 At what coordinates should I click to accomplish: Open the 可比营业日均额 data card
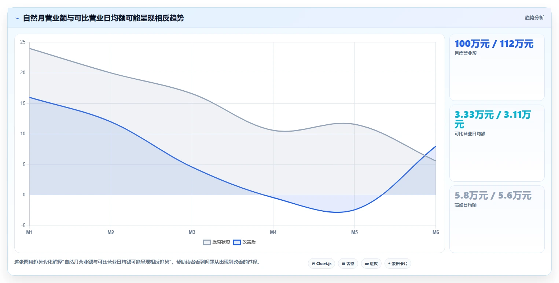[497, 143]
